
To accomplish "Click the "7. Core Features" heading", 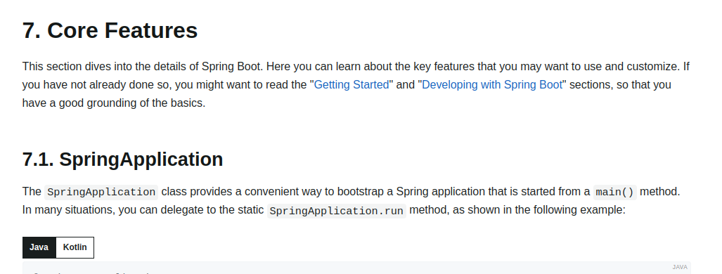I will [x=110, y=30].
